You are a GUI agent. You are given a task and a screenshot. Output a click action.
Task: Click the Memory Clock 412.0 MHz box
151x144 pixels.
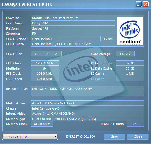pyautogui.click(x=42, y=124)
